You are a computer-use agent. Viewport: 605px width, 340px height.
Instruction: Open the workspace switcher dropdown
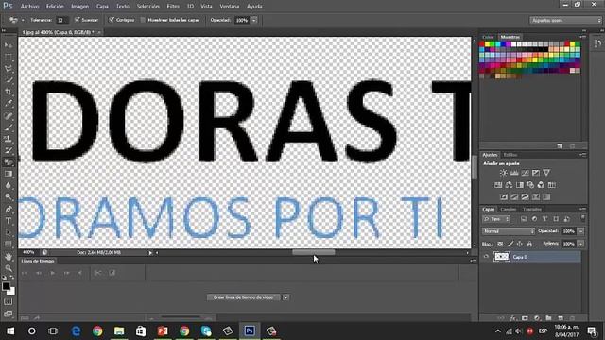click(565, 20)
